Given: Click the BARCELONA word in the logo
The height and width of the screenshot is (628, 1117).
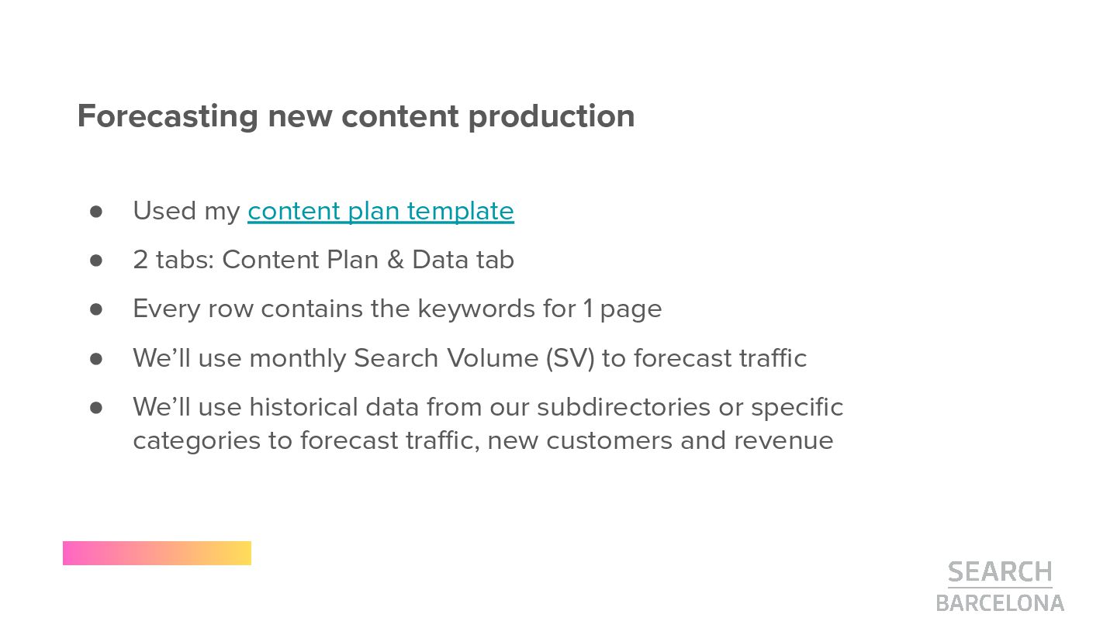Looking at the screenshot, I should click(999, 602).
